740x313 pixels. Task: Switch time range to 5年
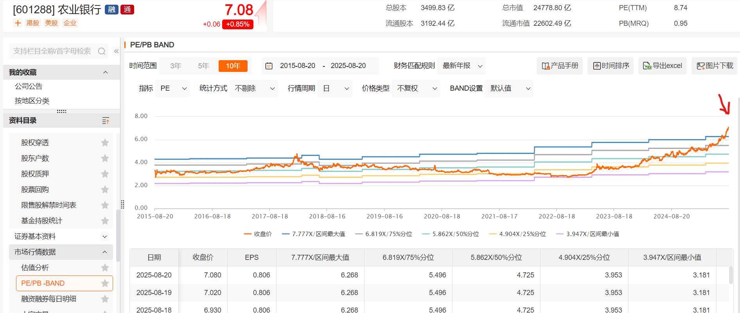(203, 66)
